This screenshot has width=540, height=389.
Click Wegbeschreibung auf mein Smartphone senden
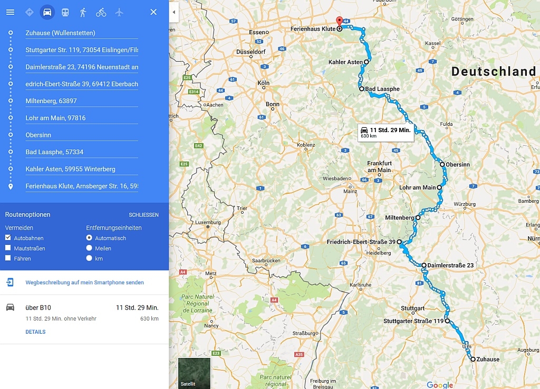85,283
